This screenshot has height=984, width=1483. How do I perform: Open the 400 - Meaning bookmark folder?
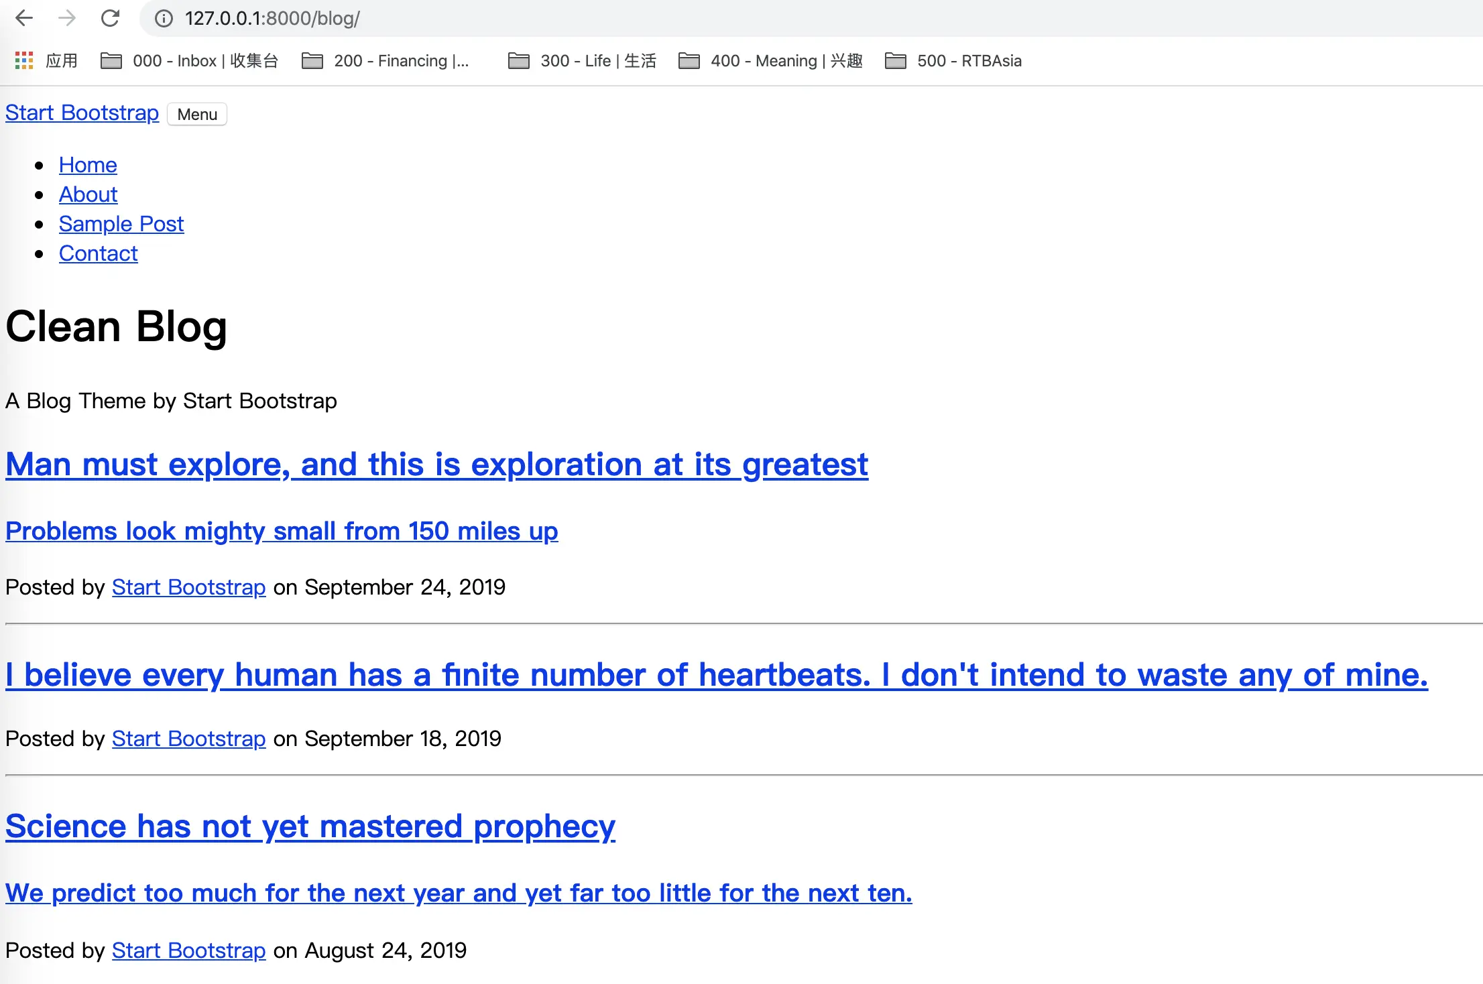(770, 61)
